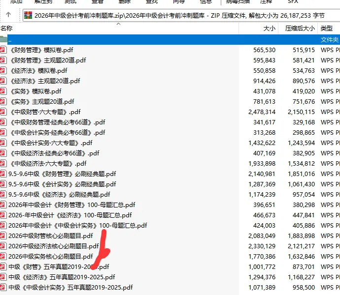340x295 pixels.
Task: Click the PDF icon of 9.5-9.6中级《财务管理》必刷经典题.pdf
Action: coord(3,174)
